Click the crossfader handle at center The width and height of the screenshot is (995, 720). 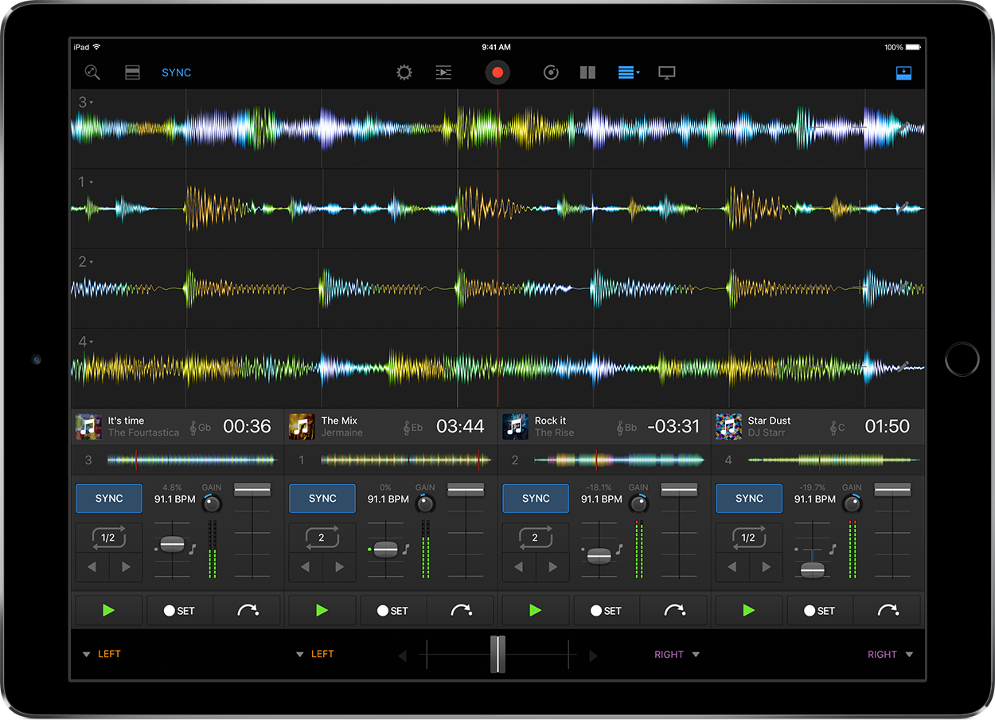pos(497,654)
